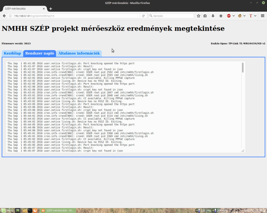Launch Firefox from taskbar launcher icon
The height and width of the screenshot is (213, 267).
point(35,210)
